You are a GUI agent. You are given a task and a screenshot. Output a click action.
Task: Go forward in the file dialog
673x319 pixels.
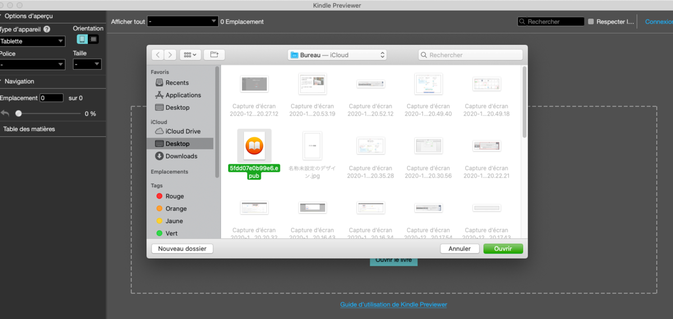click(x=170, y=55)
